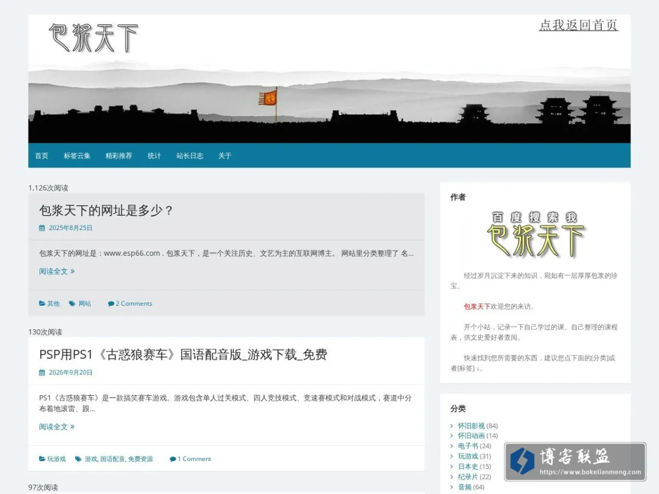Open post title 包浆天下的网址是多少？
This screenshot has height=494, width=659.
107,210
